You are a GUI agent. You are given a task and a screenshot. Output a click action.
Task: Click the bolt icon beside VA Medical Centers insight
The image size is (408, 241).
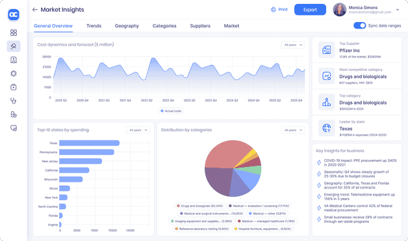click(x=319, y=208)
